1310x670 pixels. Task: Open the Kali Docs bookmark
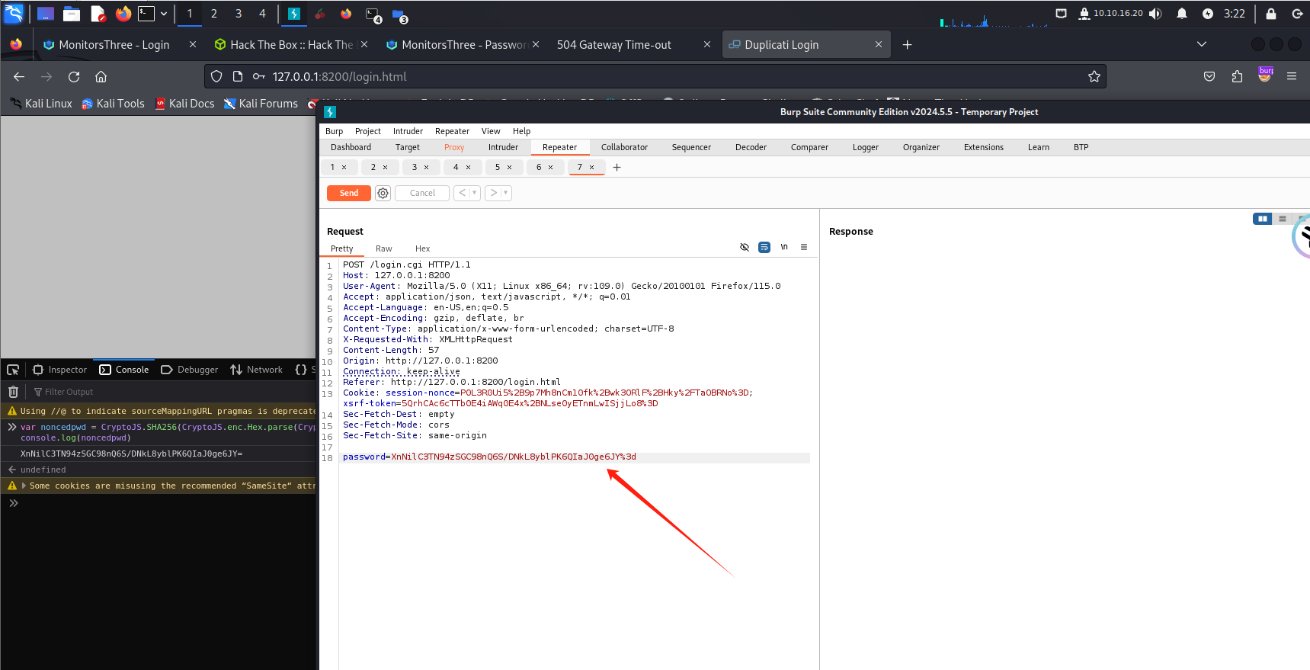click(184, 104)
